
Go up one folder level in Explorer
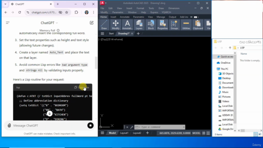coord(230,48)
